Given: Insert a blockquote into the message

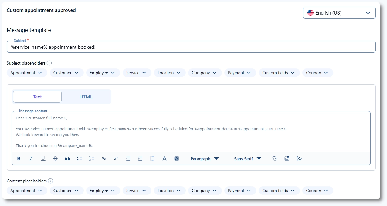Looking at the screenshot, I should click(x=67, y=158).
